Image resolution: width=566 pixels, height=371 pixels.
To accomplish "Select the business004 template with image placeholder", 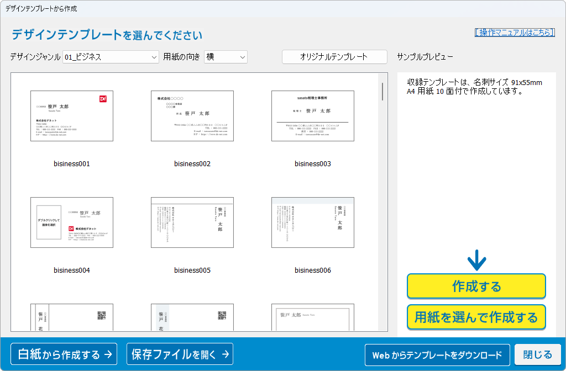I will 72,222.
